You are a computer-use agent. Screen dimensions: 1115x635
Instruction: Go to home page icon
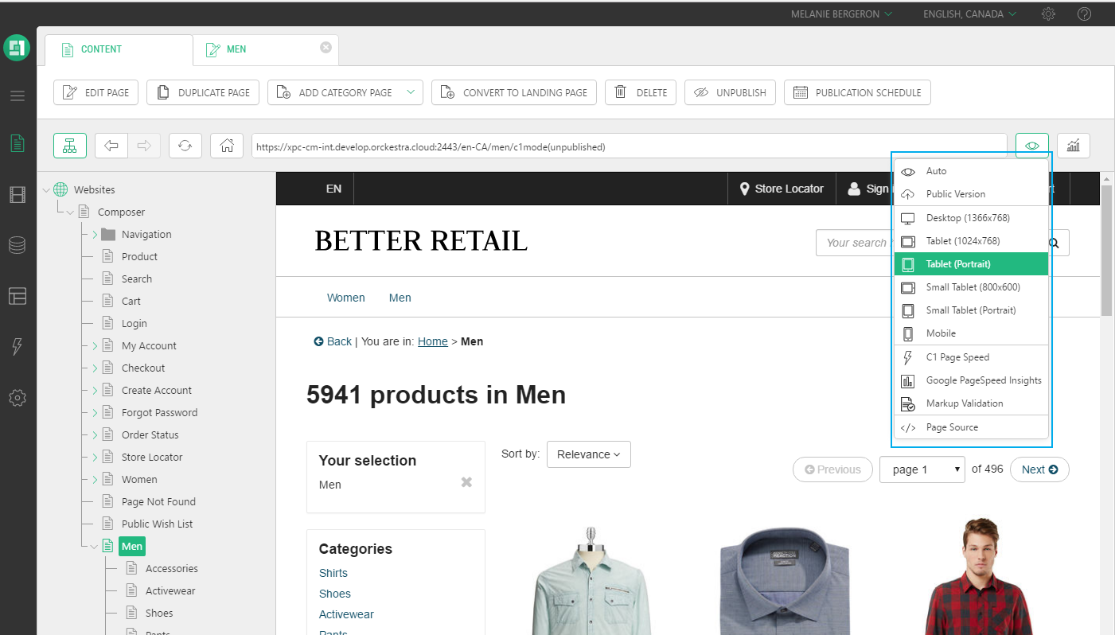tap(227, 146)
